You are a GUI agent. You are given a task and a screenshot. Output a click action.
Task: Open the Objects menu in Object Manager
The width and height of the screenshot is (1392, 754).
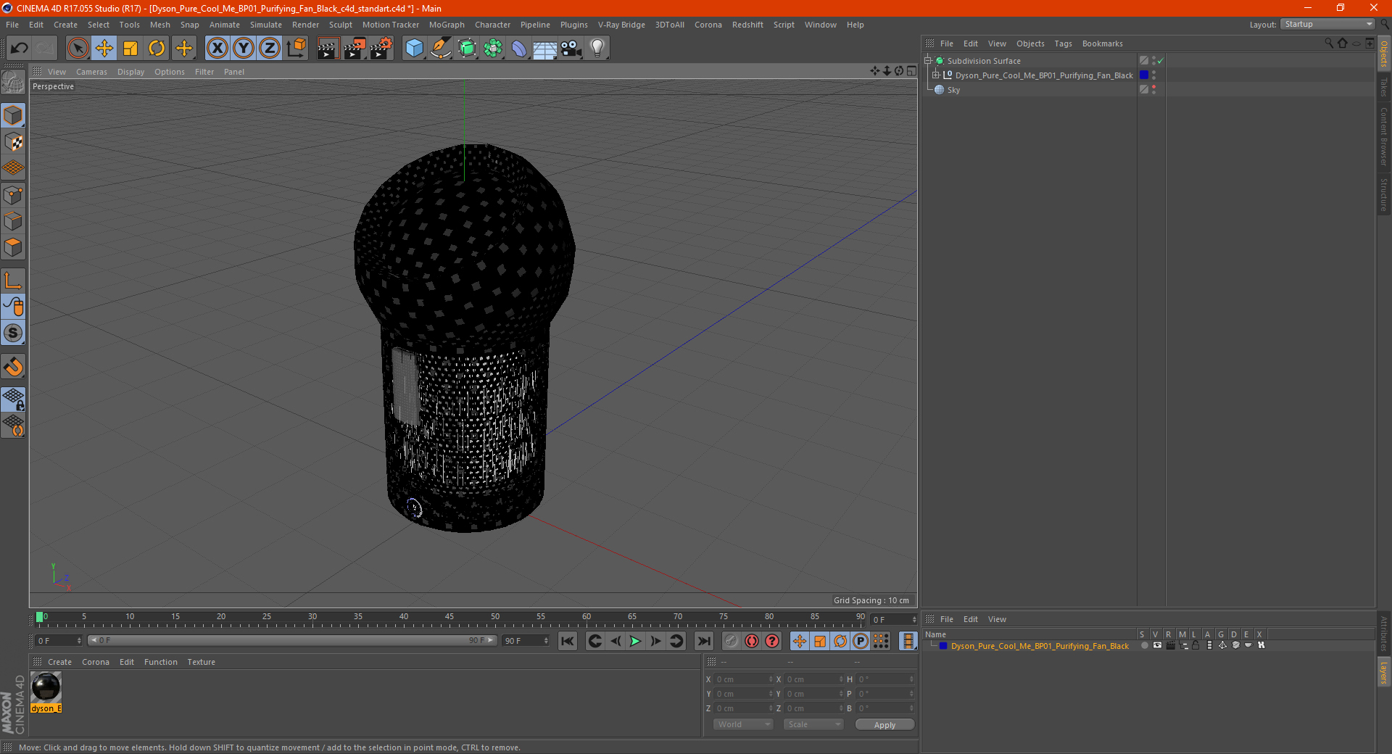[x=1030, y=43]
